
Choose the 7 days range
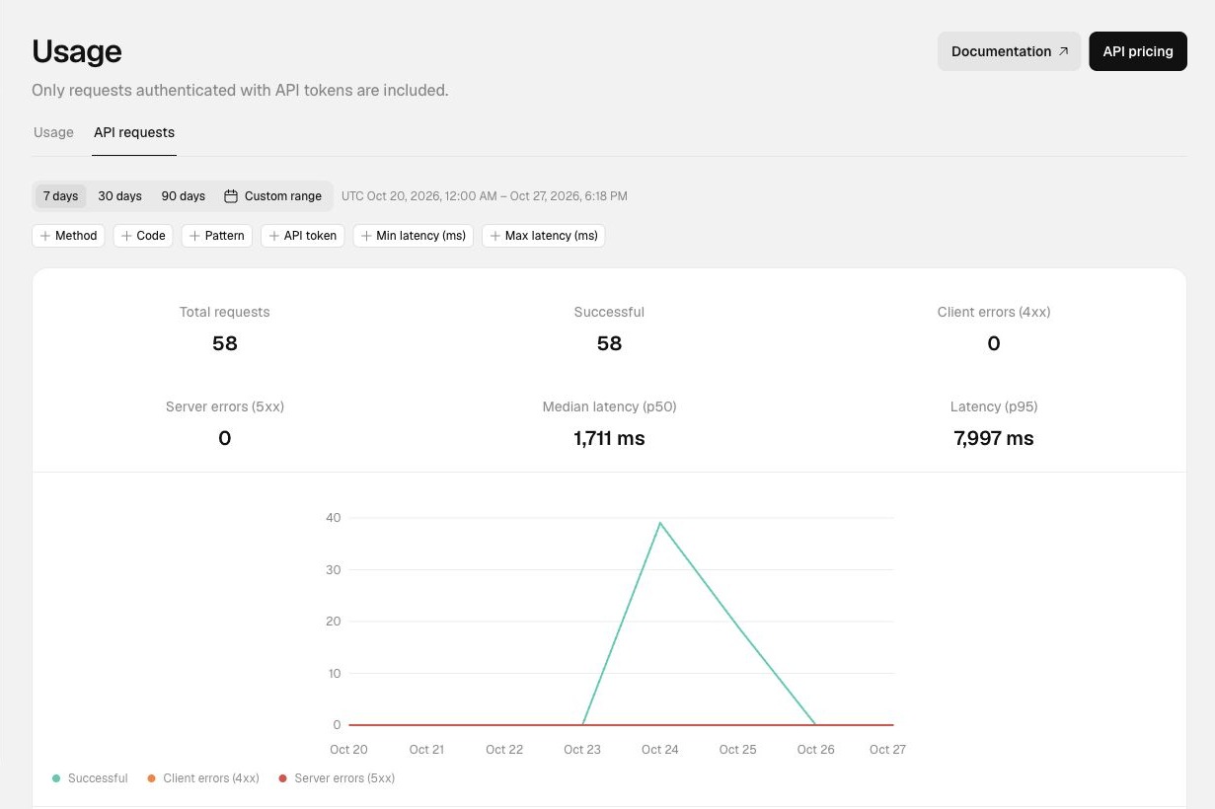tap(60, 196)
